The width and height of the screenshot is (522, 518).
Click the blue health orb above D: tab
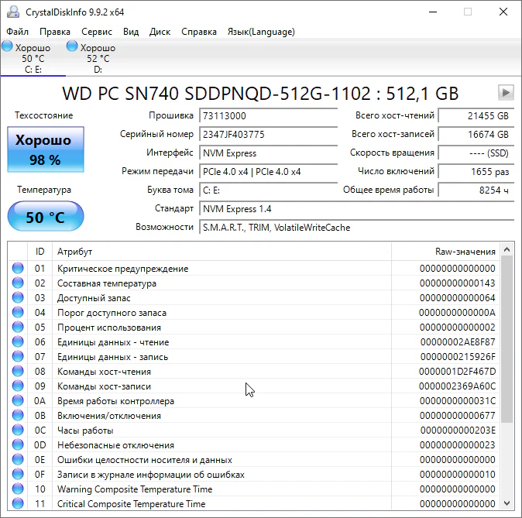(72, 46)
